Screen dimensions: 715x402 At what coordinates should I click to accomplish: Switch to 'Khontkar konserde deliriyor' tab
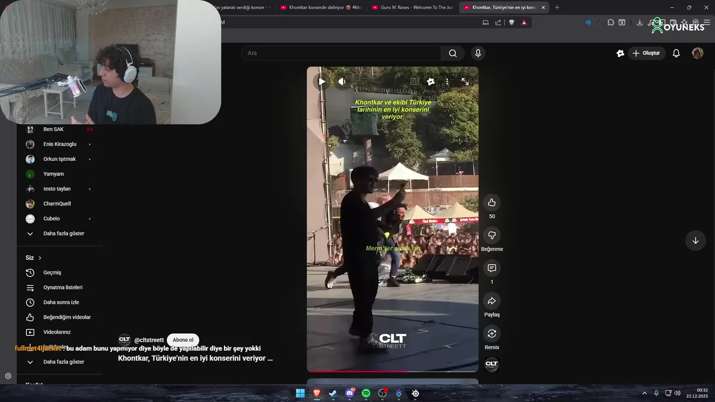tap(322, 7)
